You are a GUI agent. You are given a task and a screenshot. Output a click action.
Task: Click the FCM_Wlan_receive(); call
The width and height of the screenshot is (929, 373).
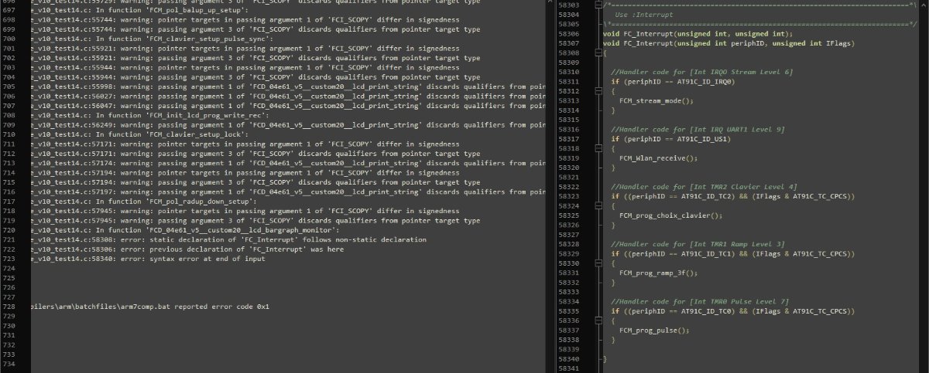659,158
